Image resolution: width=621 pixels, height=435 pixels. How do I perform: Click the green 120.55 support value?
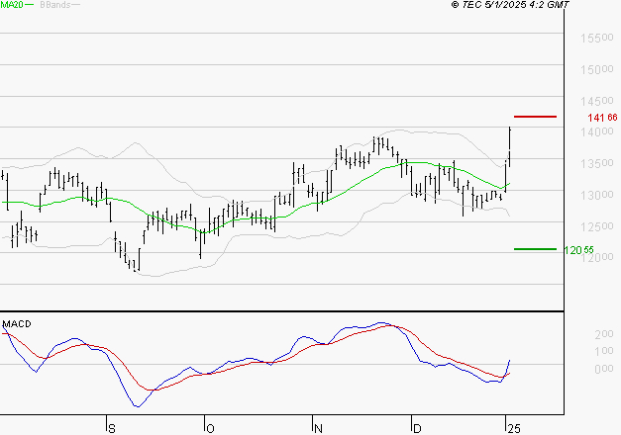pyautogui.click(x=578, y=250)
